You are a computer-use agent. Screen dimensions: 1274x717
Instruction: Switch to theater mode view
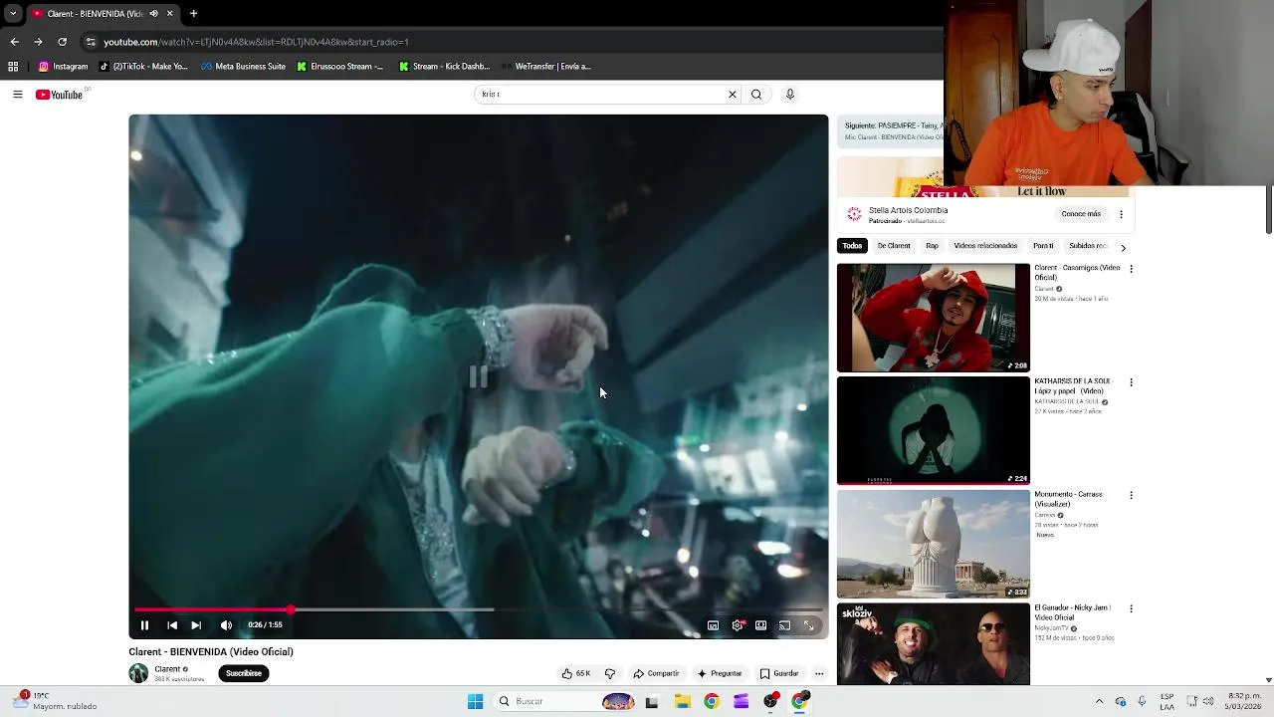pos(760,625)
